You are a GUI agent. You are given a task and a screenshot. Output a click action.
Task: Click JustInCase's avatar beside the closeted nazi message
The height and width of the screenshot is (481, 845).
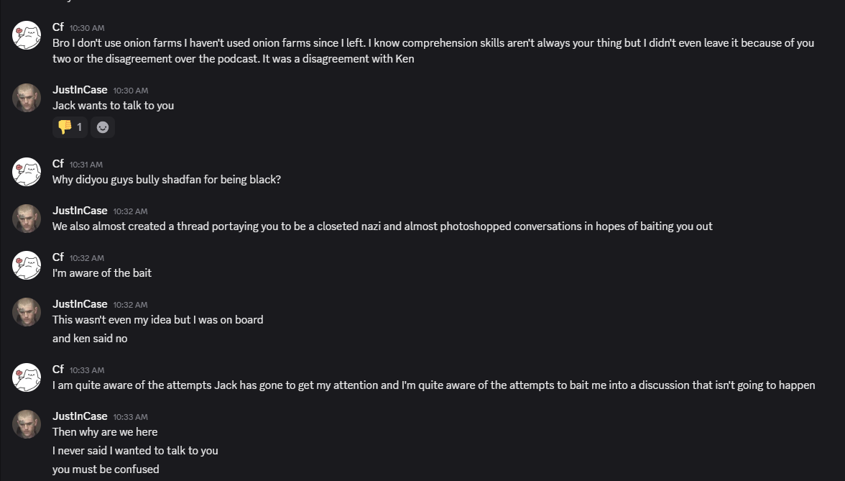[27, 219]
